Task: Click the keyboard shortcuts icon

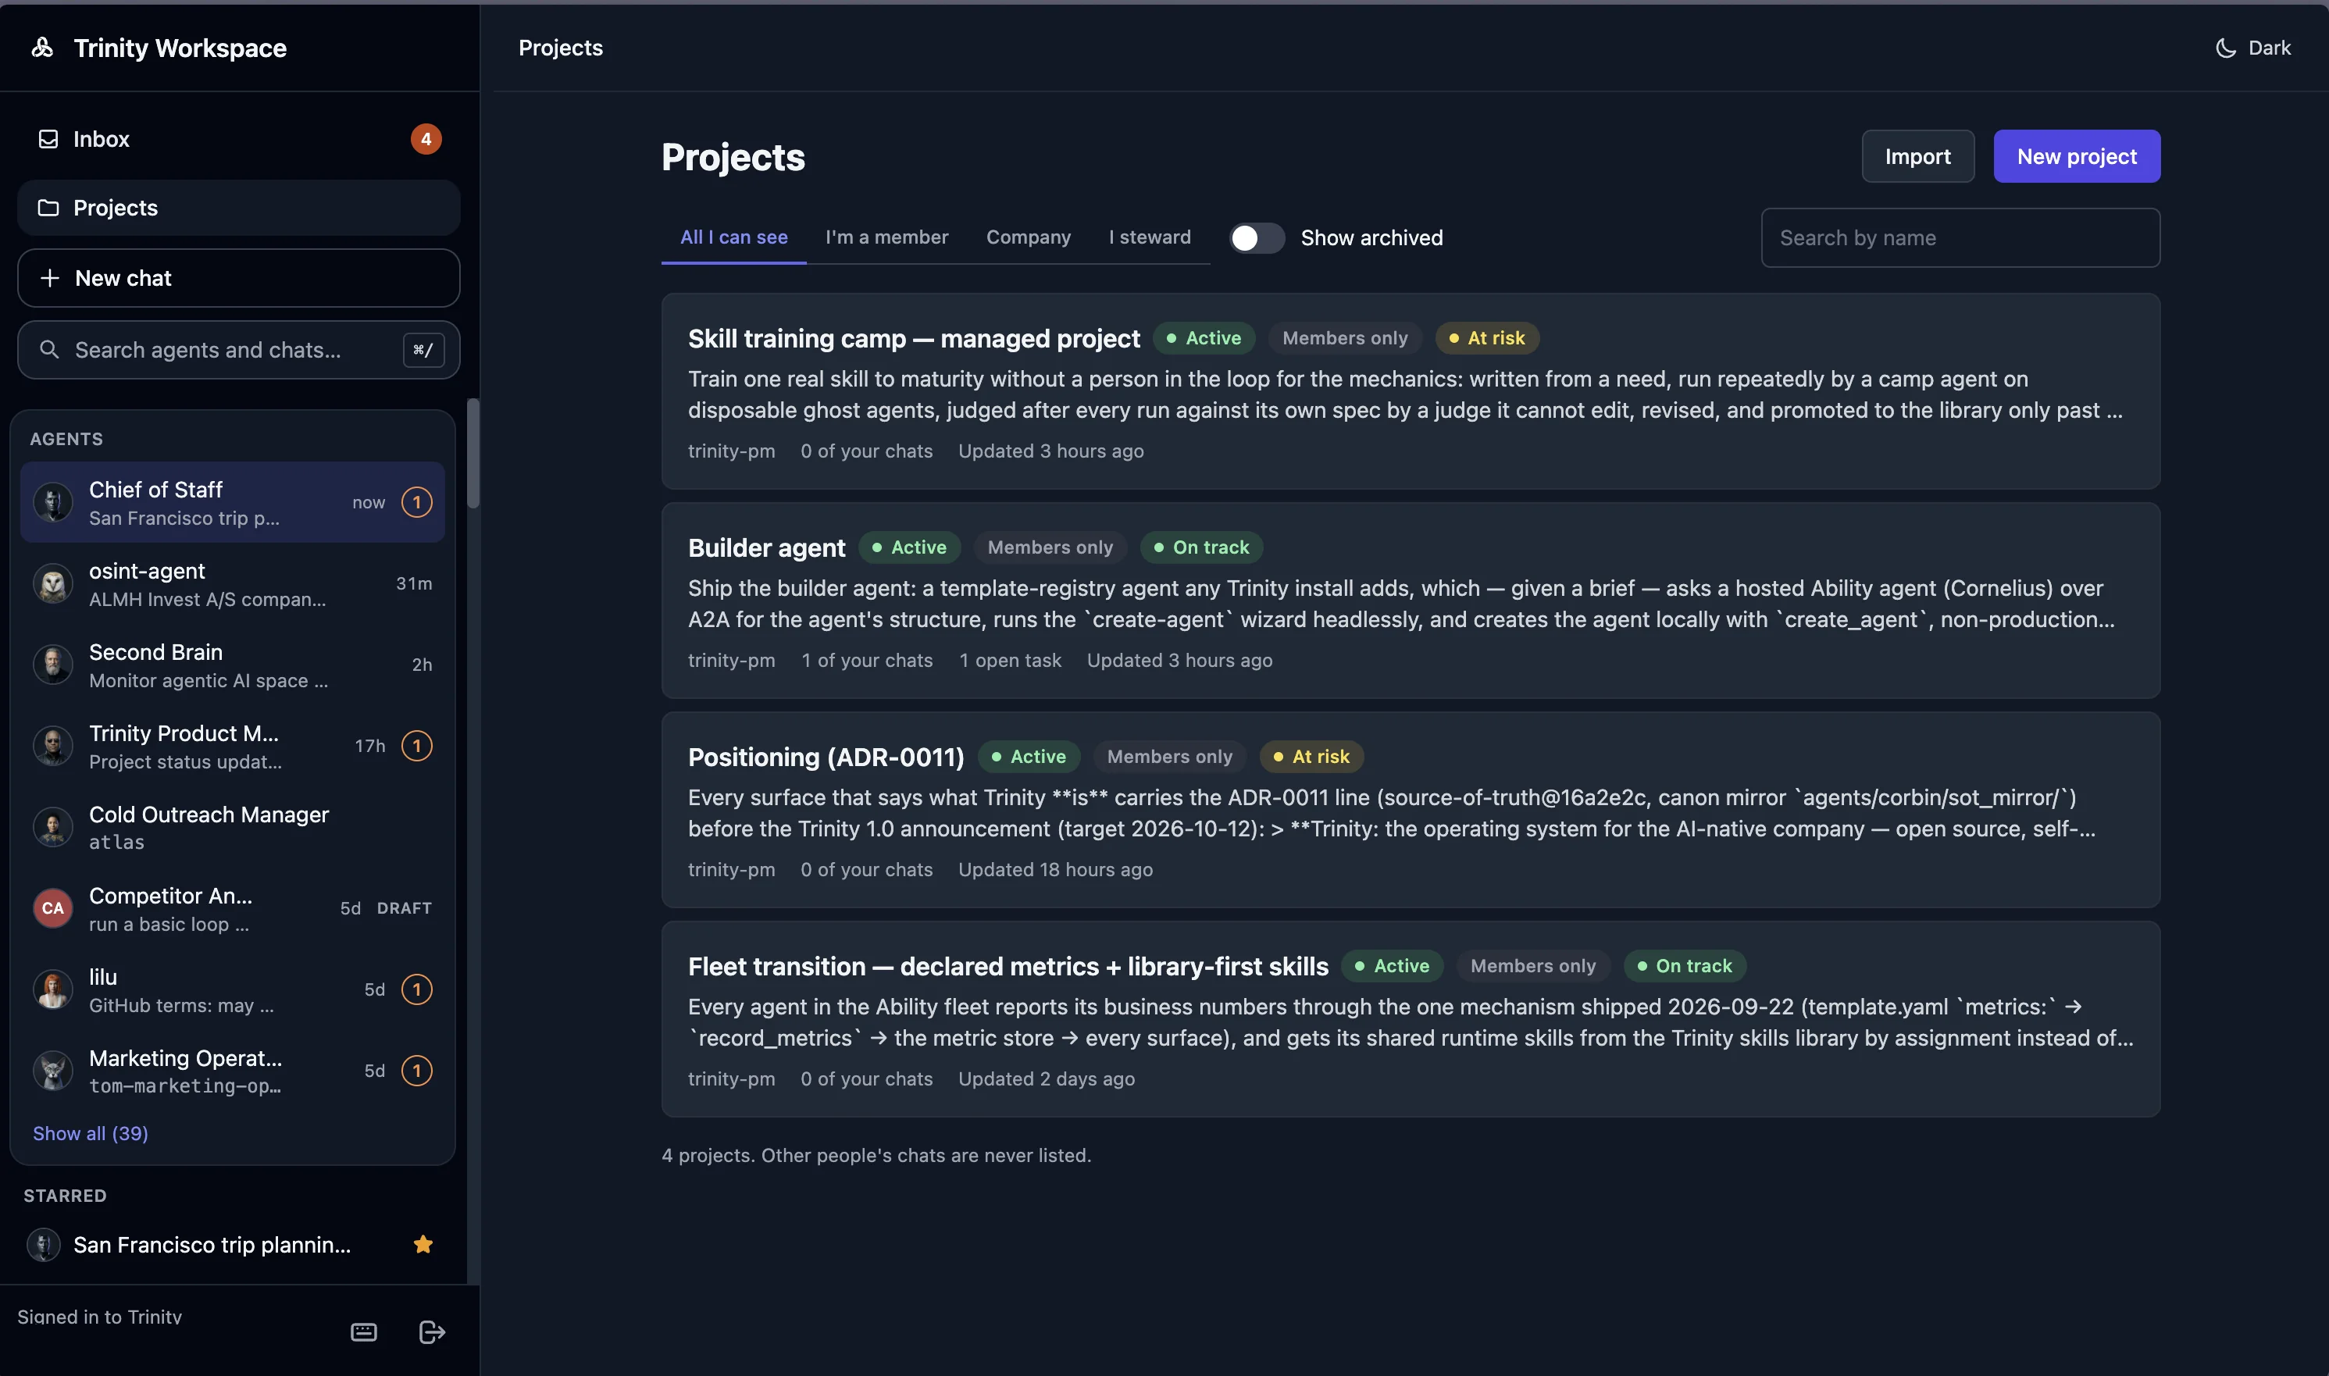Action: tap(363, 1332)
